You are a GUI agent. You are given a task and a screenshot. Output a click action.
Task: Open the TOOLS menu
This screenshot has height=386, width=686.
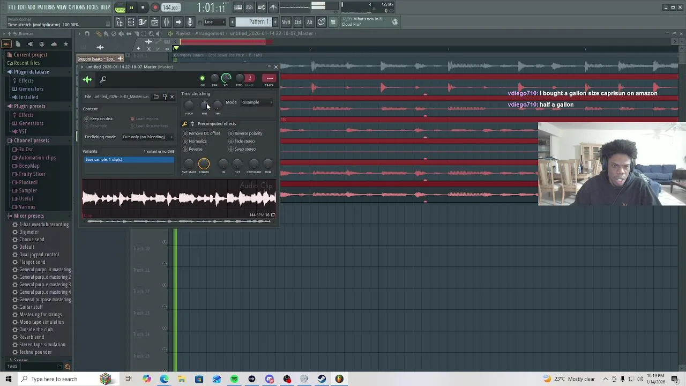tap(93, 8)
